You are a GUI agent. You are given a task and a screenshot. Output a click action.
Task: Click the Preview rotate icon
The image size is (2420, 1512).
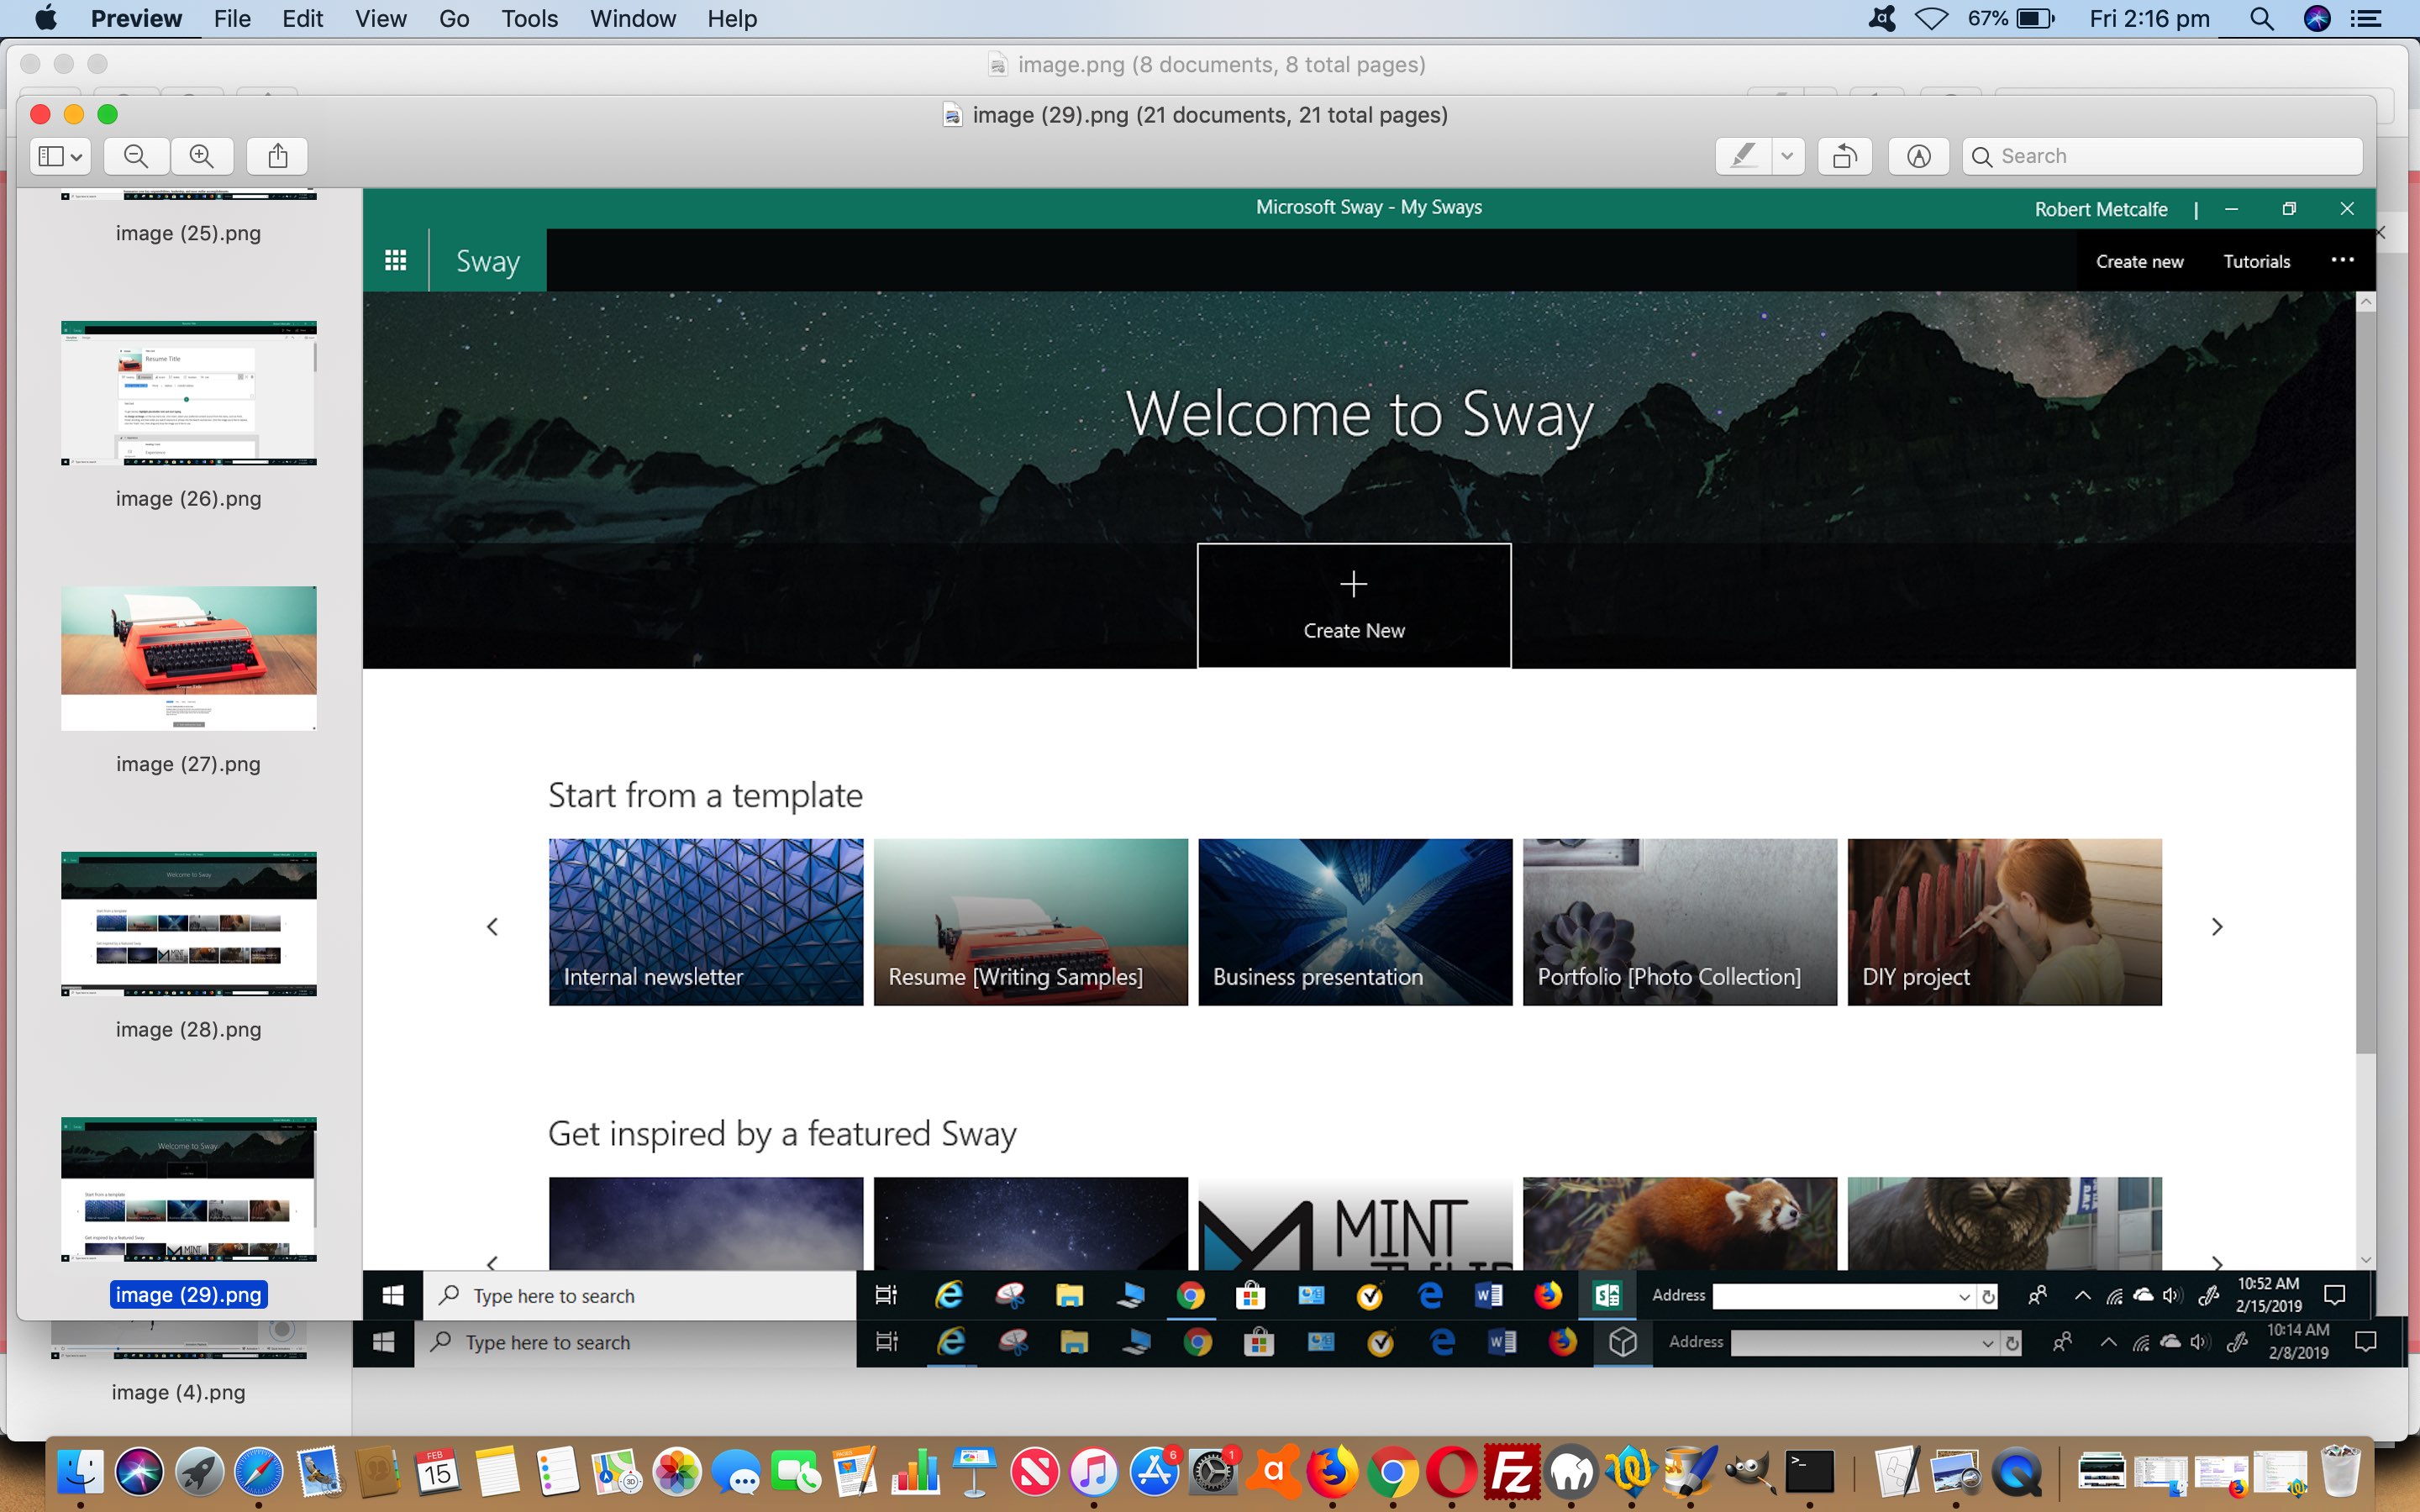coord(1844,155)
